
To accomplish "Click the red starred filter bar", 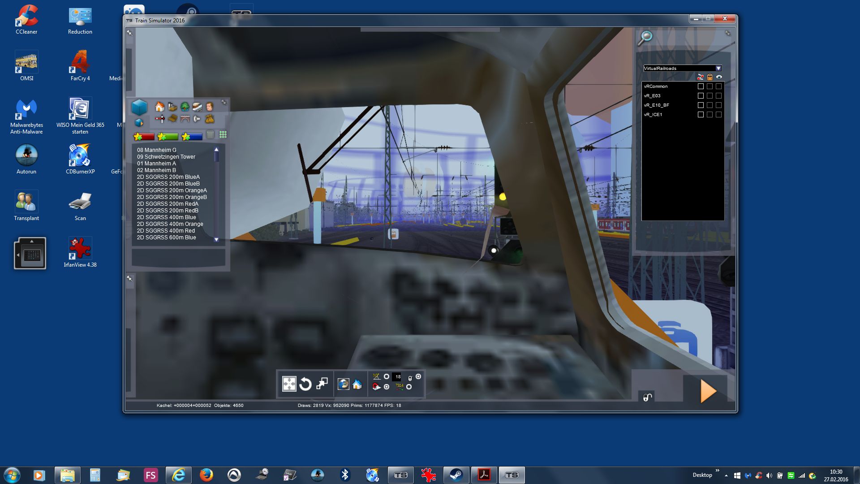I will 144,136.
